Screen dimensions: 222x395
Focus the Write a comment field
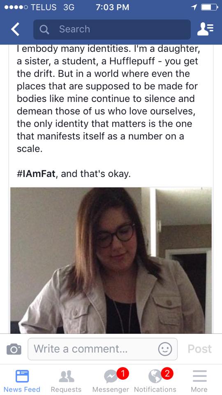(102, 349)
